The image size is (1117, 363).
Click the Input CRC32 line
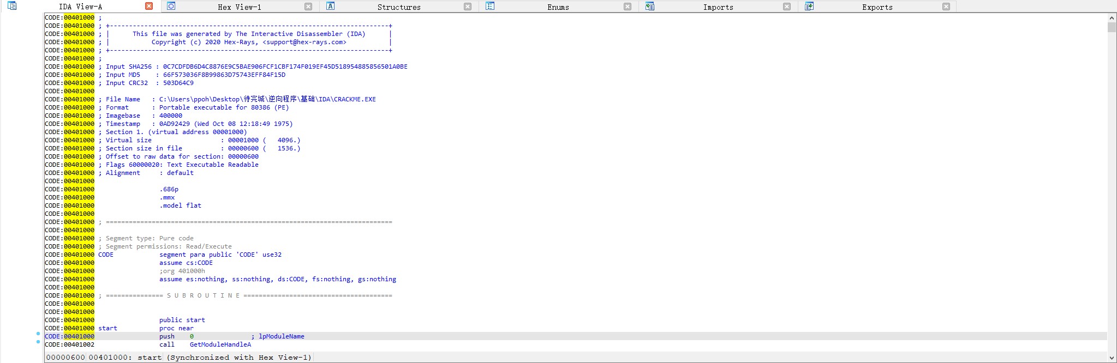(146, 83)
